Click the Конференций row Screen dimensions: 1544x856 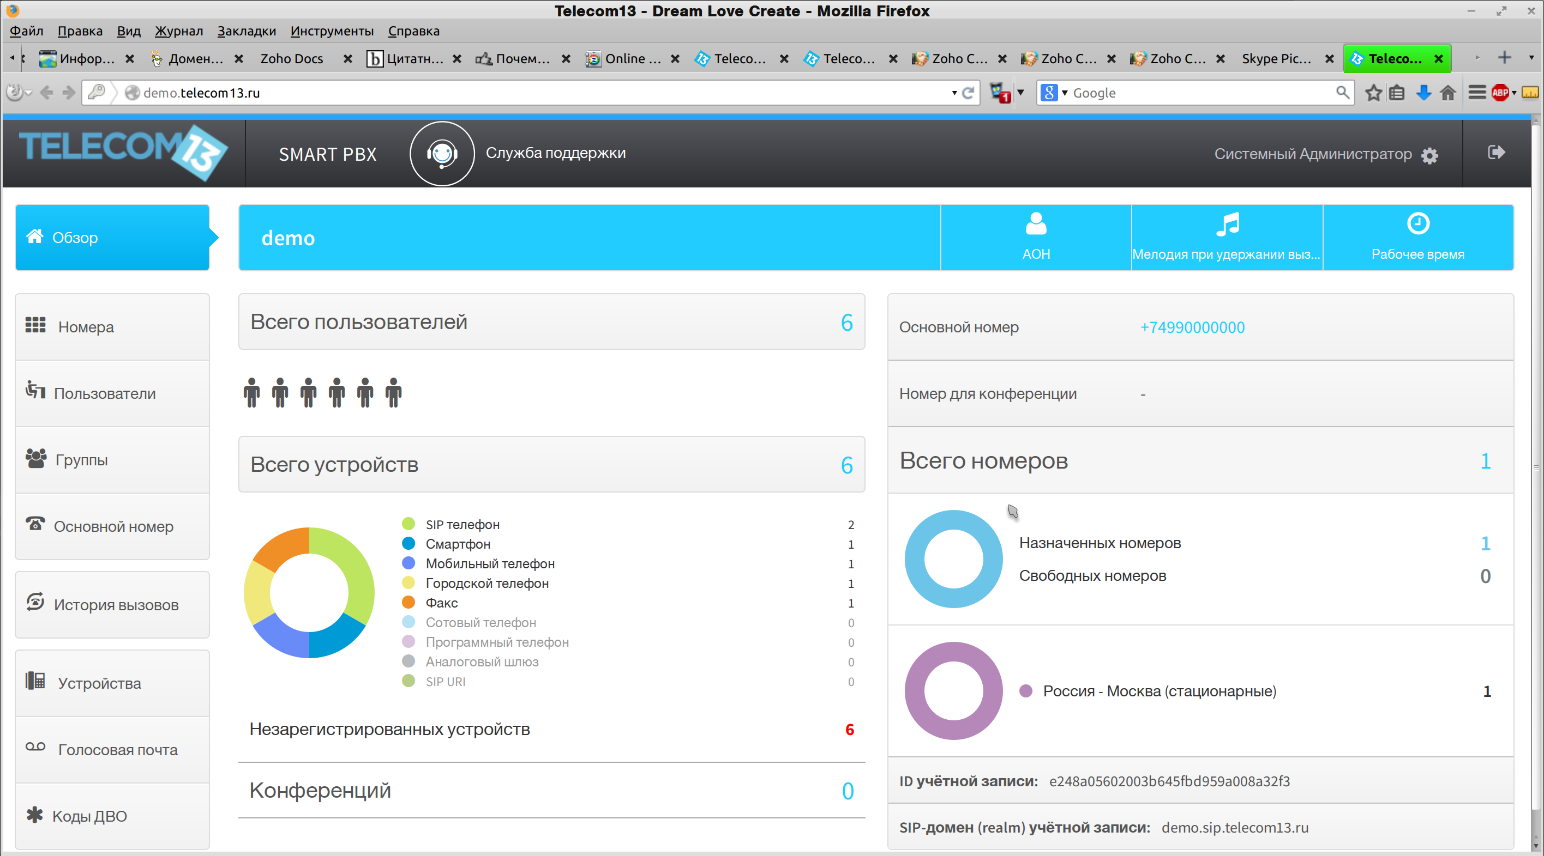click(551, 791)
